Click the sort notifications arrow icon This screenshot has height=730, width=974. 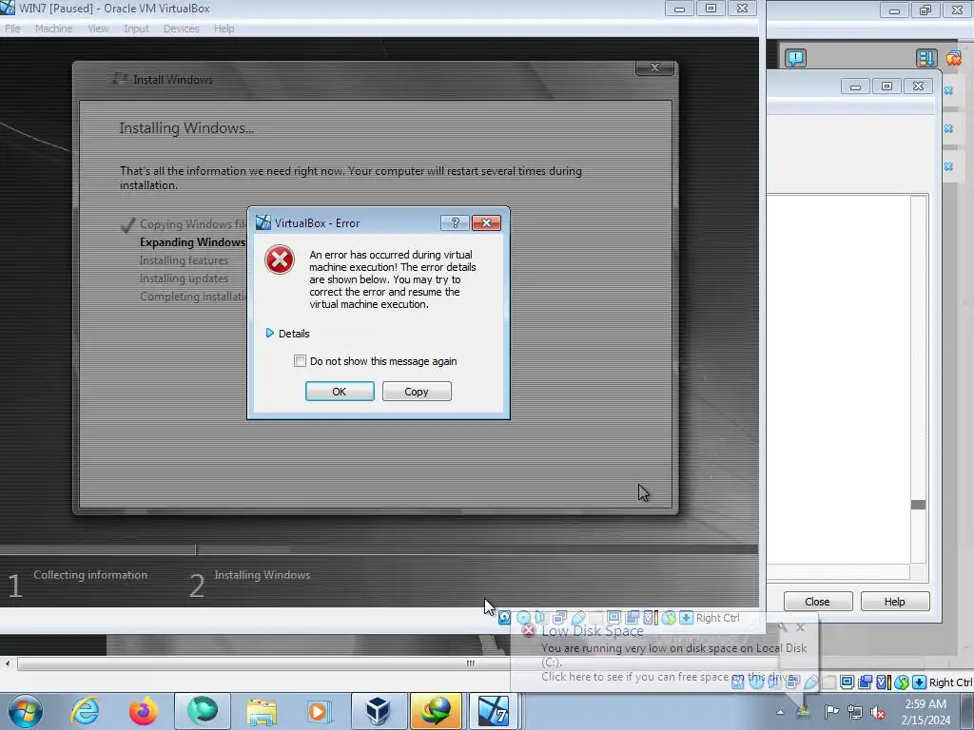925,58
